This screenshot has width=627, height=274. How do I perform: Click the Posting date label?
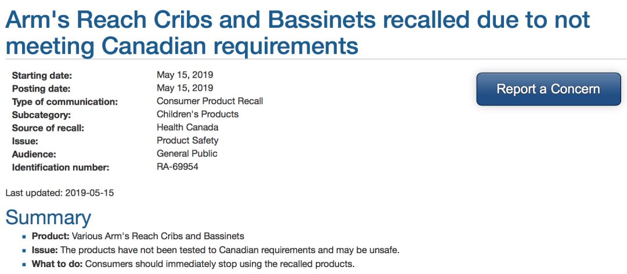pyautogui.click(x=41, y=89)
